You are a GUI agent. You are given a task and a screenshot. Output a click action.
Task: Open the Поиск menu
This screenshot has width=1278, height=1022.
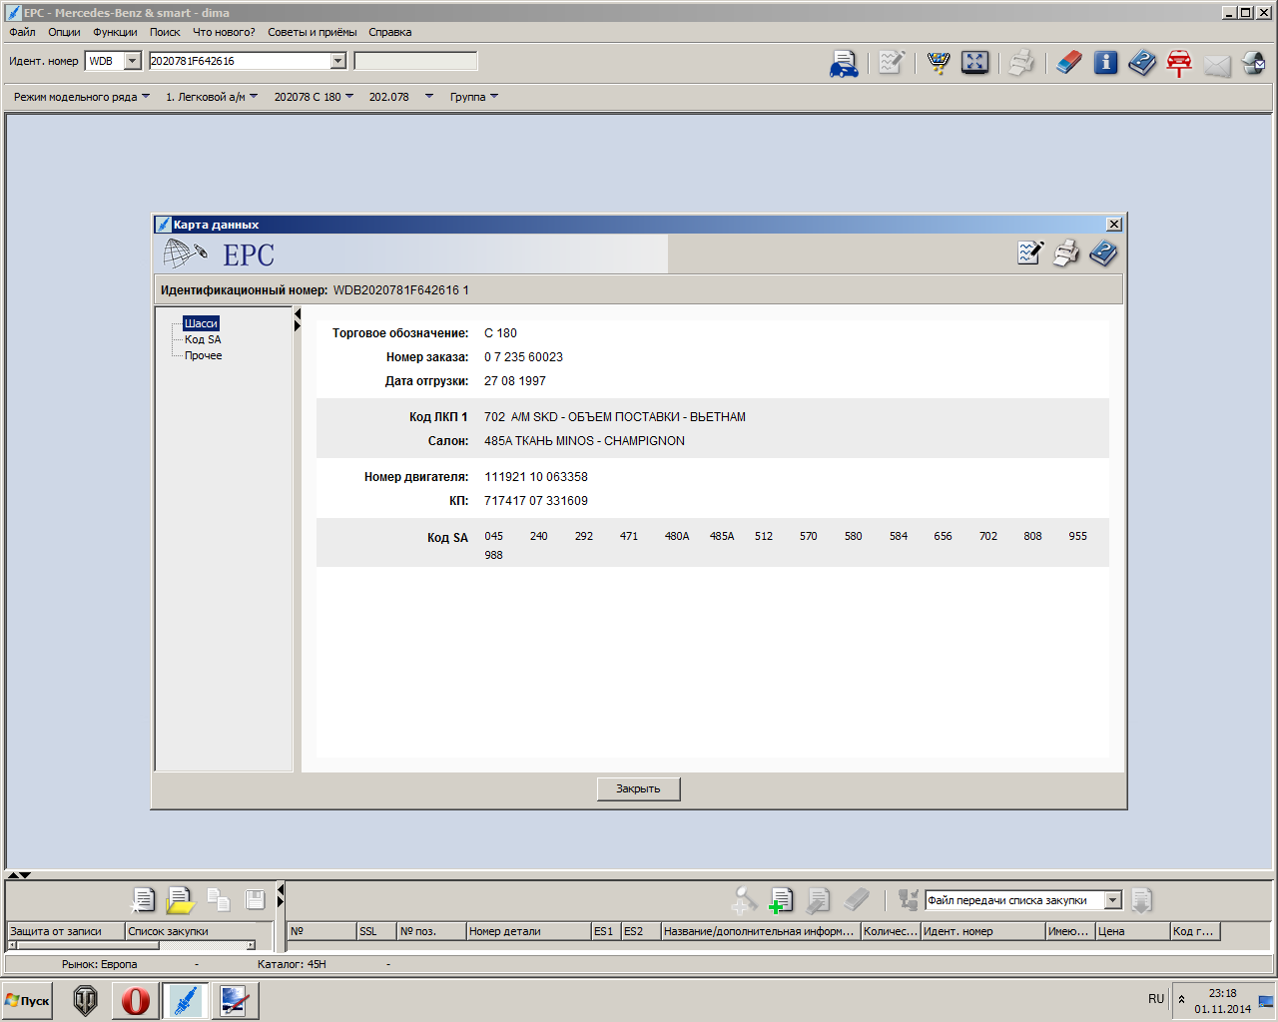165,32
